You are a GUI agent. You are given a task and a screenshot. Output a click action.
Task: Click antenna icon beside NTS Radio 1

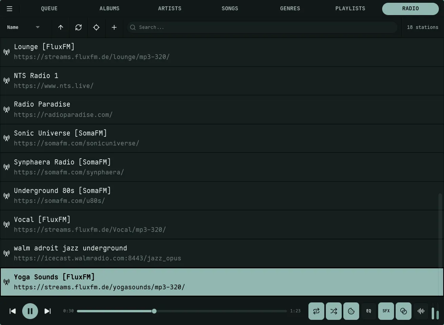pos(6,81)
